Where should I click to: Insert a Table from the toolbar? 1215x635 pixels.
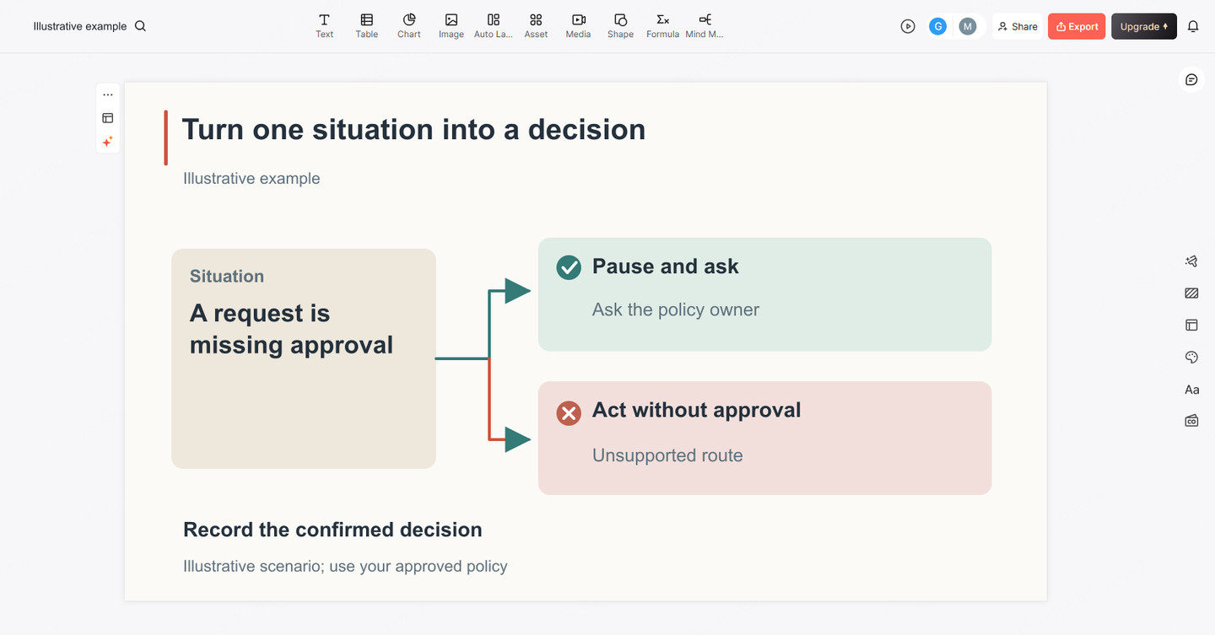[366, 25]
